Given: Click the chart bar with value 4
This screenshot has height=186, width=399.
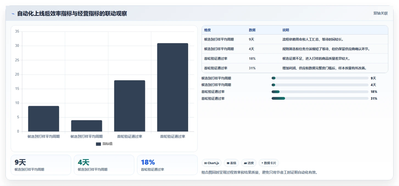Looking at the screenshot, I should click(87, 126).
